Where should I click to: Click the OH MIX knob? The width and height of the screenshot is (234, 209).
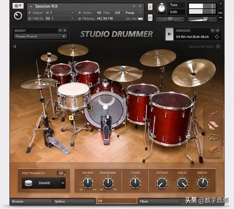coord(88,183)
